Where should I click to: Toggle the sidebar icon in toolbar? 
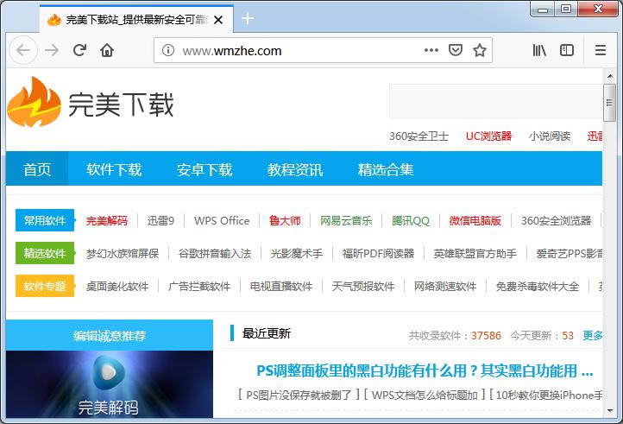pos(567,50)
